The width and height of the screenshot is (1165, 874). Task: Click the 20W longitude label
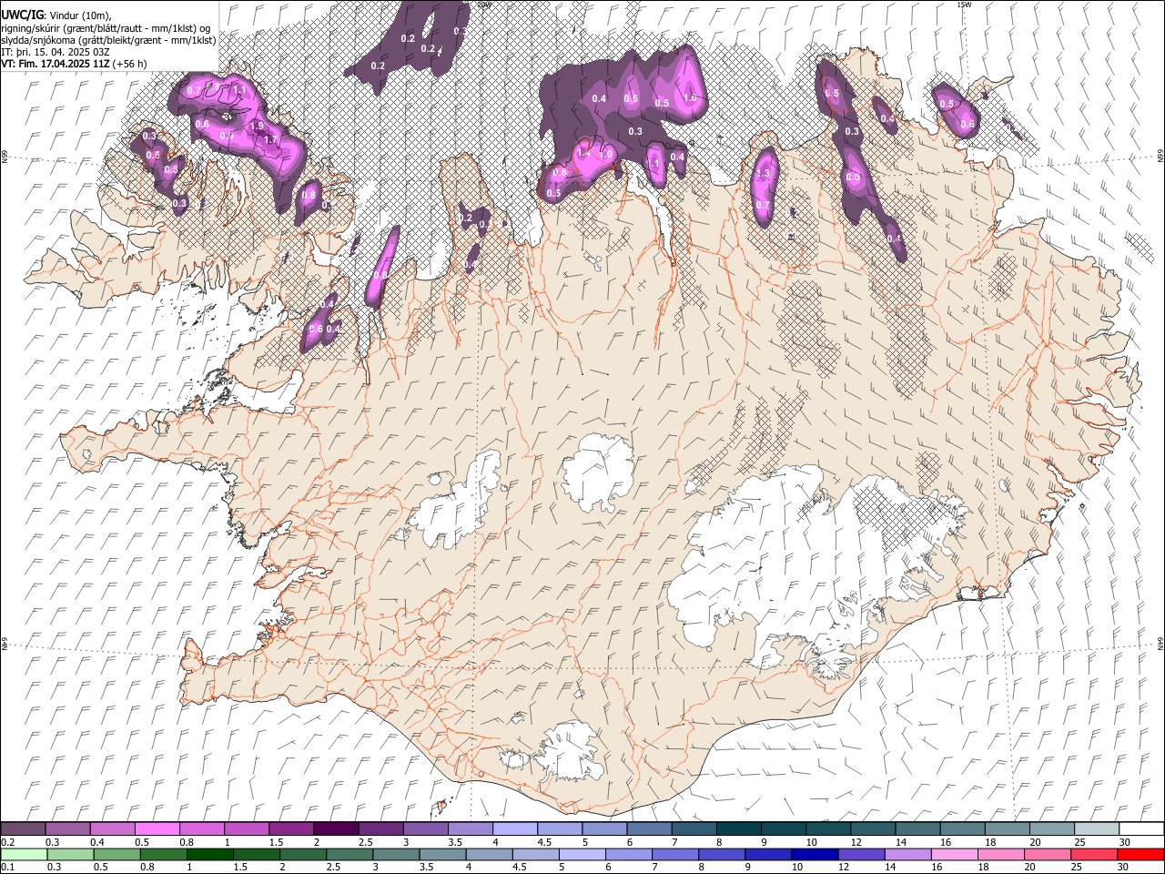[x=485, y=5]
